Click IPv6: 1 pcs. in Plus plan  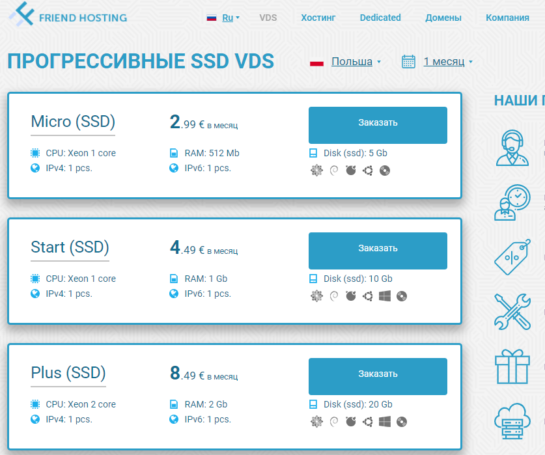(x=208, y=420)
